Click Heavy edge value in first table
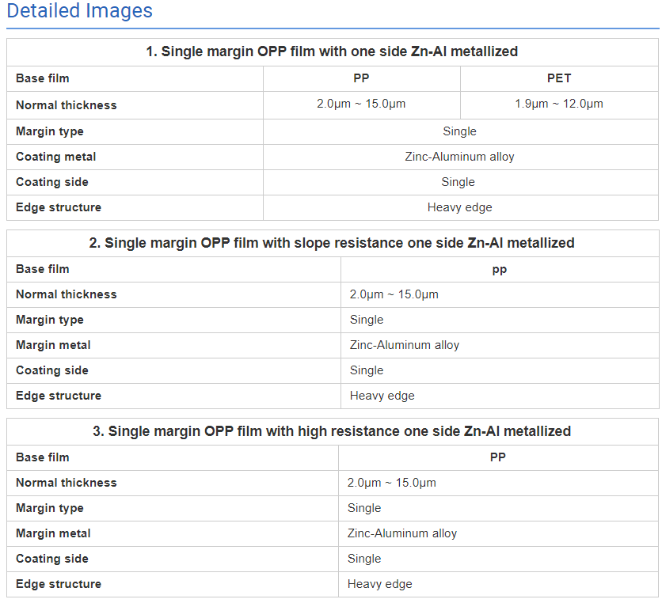The width and height of the screenshot is (662, 603). tap(459, 207)
